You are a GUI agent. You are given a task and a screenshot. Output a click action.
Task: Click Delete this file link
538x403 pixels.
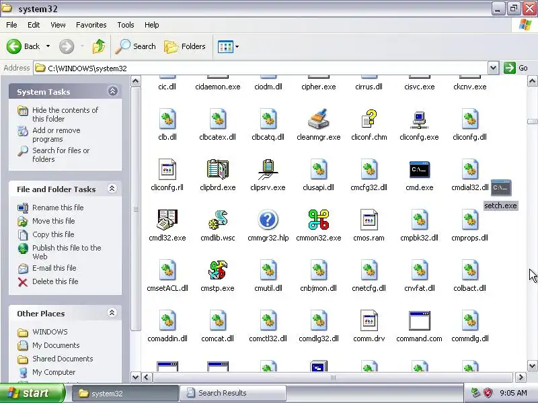tap(55, 281)
